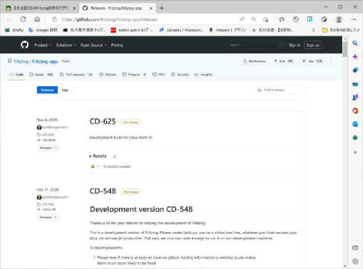Open browser history icon
Screen dimensions: 363x269
296,20
